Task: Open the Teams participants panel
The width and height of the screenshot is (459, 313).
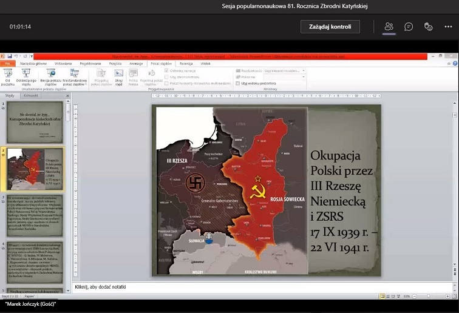Action: pyautogui.click(x=389, y=27)
